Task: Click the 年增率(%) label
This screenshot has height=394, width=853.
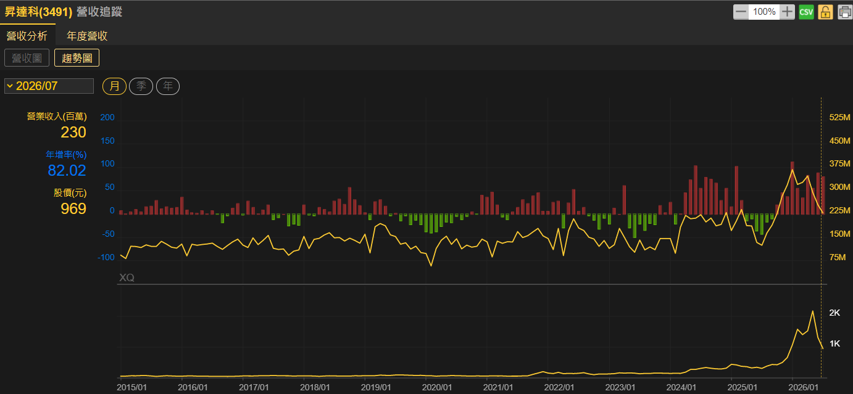Action: coord(66,154)
